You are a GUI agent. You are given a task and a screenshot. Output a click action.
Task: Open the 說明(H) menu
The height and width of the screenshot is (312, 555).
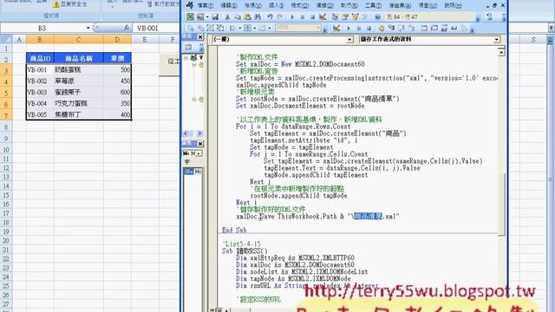(x=453, y=6)
